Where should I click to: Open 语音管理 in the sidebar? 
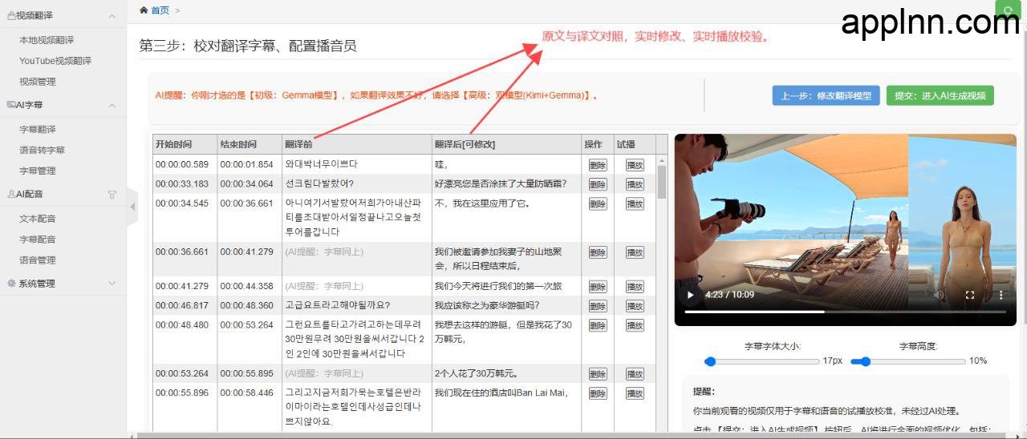pos(38,260)
